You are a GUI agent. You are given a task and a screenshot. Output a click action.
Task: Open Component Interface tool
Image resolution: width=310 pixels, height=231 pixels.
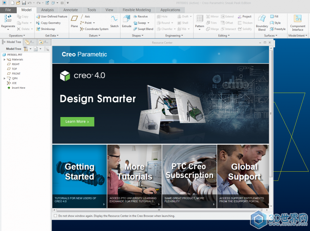298,23
